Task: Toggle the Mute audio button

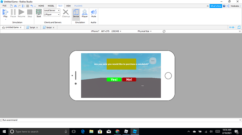Action: coord(94,13)
